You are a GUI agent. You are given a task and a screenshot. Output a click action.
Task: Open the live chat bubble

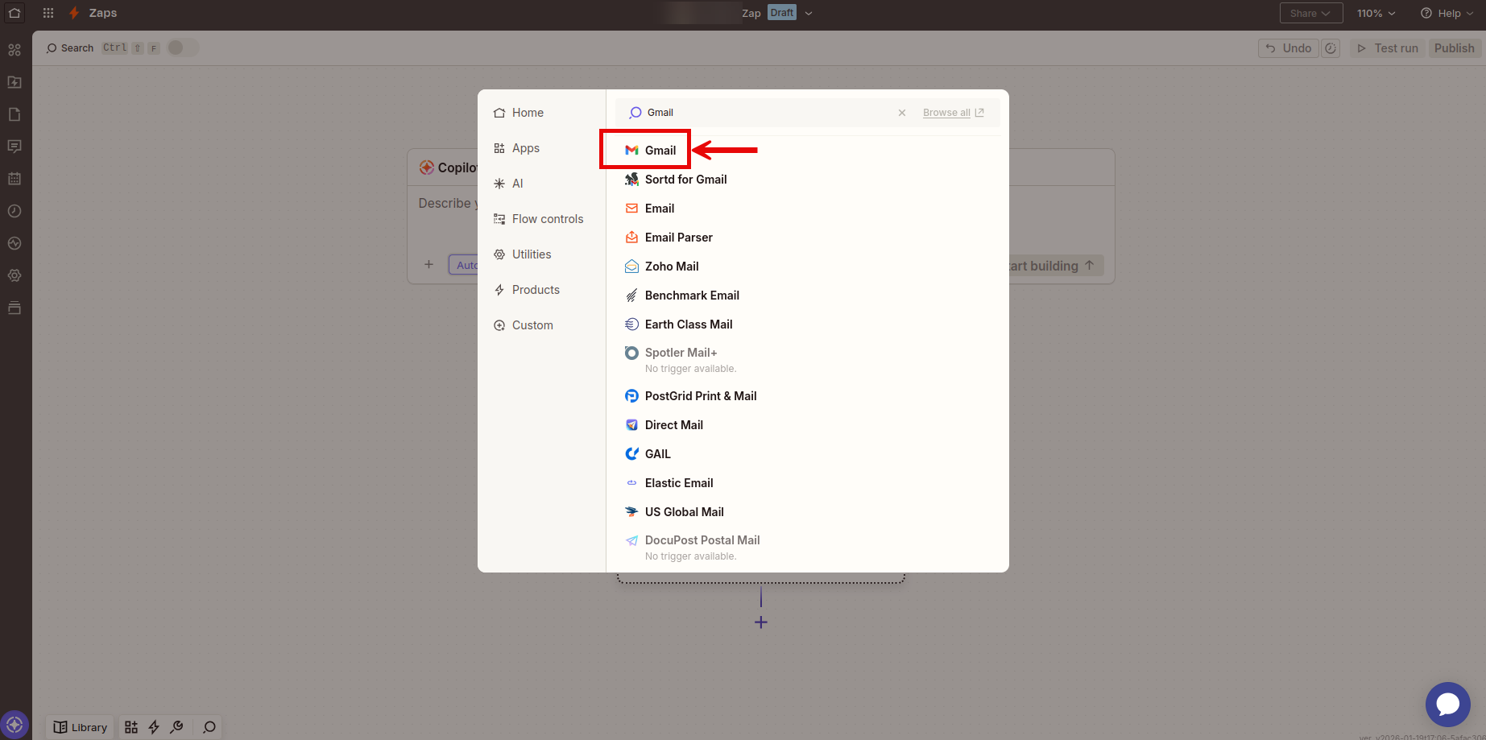(1448, 705)
